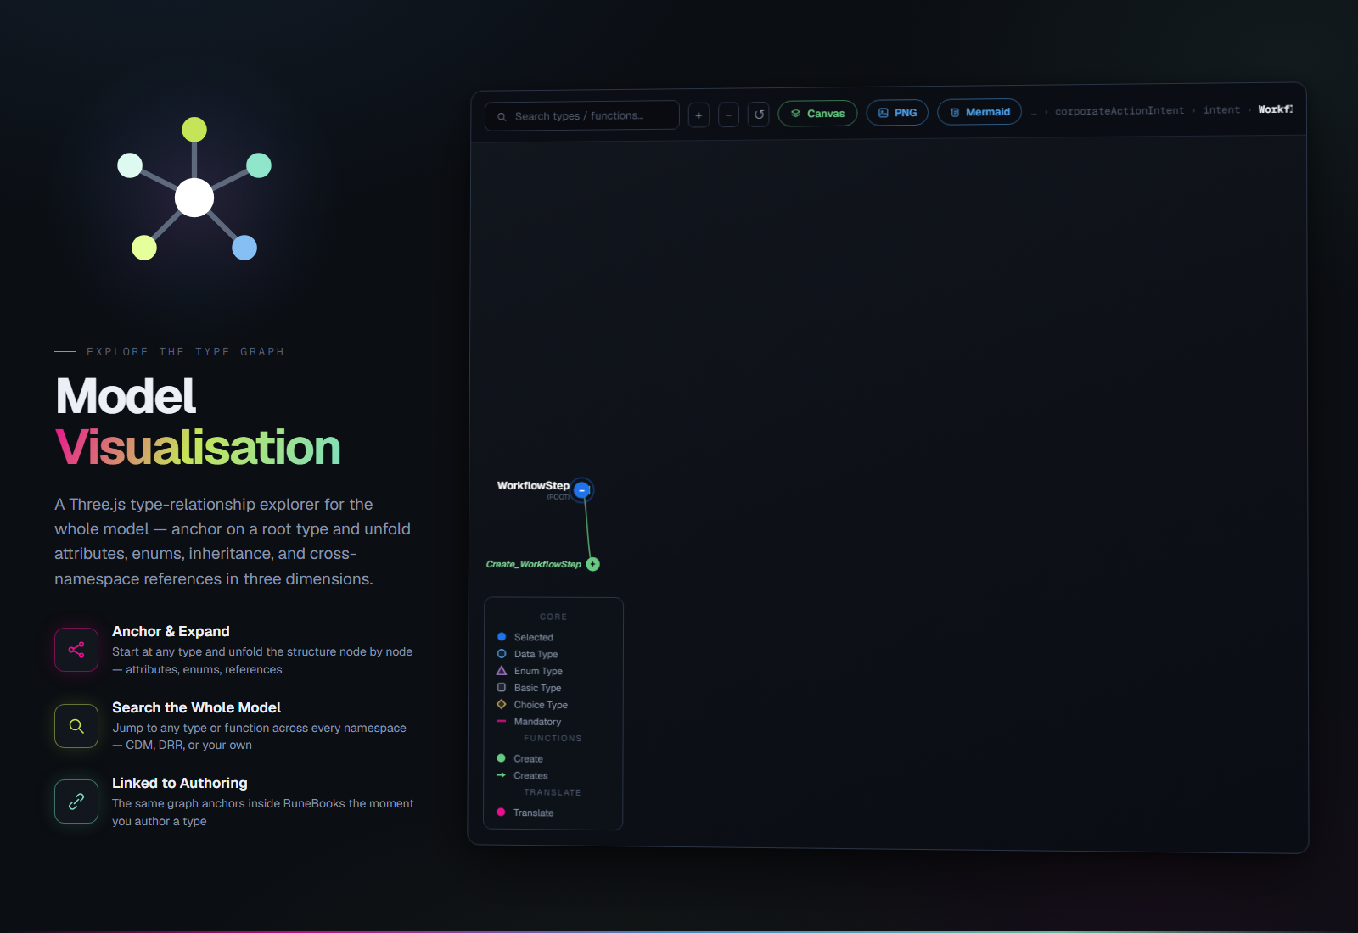Click the Create_WorkflowStep function label
1358x933 pixels.
click(x=534, y=564)
